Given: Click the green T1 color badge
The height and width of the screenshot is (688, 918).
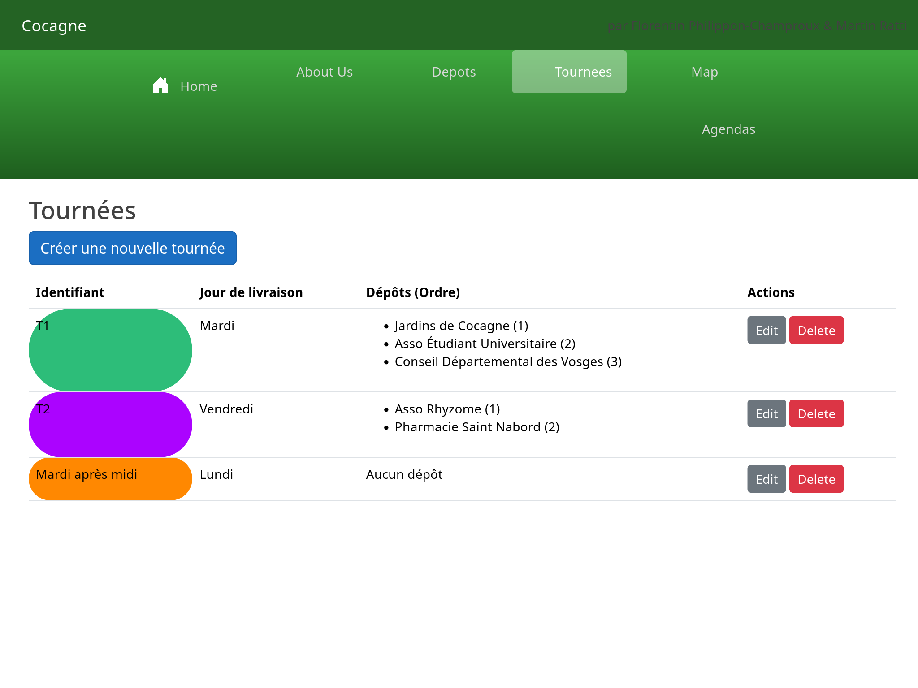Looking at the screenshot, I should pyautogui.click(x=110, y=350).
